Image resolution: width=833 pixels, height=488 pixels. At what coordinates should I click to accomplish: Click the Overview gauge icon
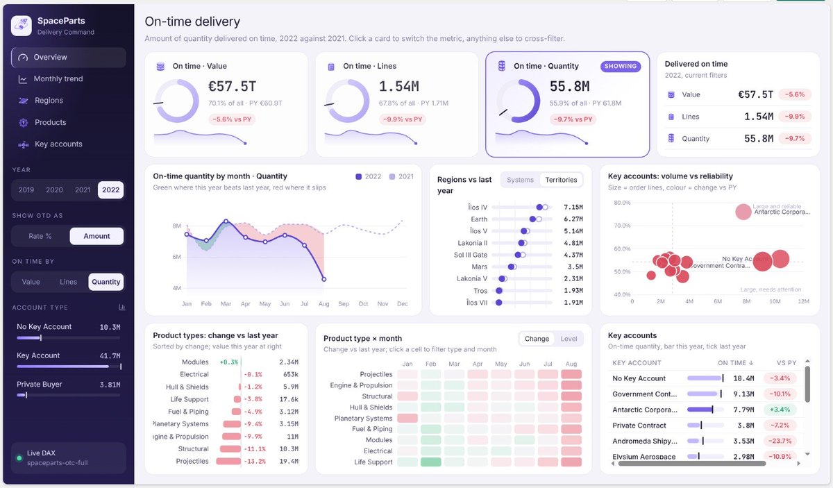[23, 58]
